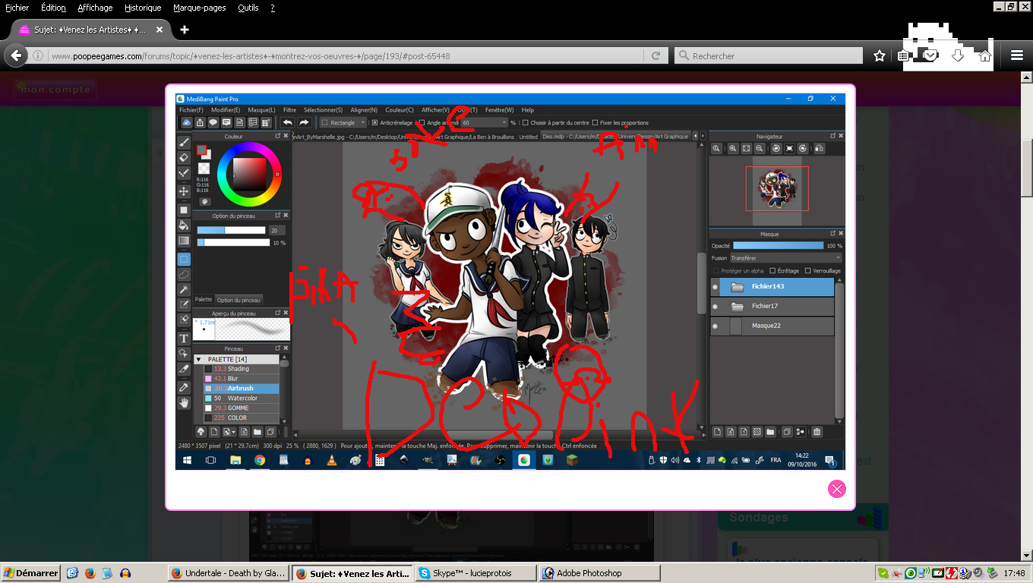This screenshot has width=1033, height=583.
Task: Open the Fichier(F) menu in MediBang
Action: click(x=191, y=110)
